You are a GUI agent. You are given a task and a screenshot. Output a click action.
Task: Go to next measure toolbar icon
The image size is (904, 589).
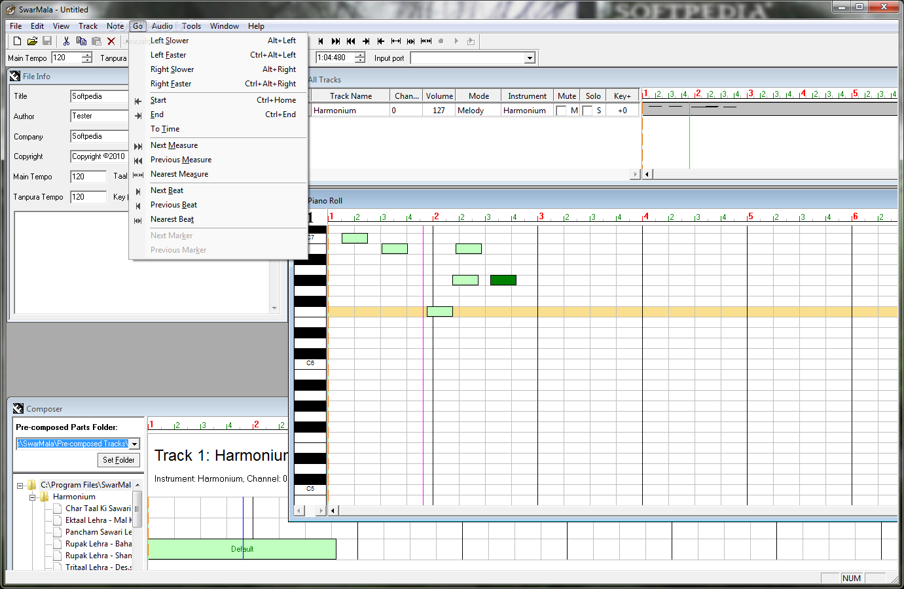click(336, 41)
